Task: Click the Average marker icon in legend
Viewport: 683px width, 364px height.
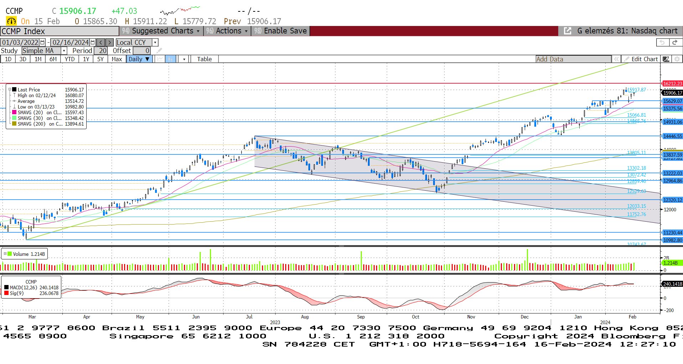Action: coord(14,101)
